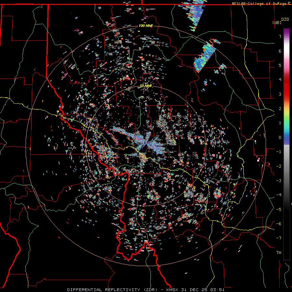The width and height of the screenshot is (292, 292).
Task: Click the legend value 0
Action: point(280,138)
